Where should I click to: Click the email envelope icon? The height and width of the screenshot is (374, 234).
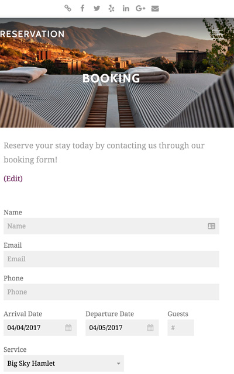click(155, 9)
